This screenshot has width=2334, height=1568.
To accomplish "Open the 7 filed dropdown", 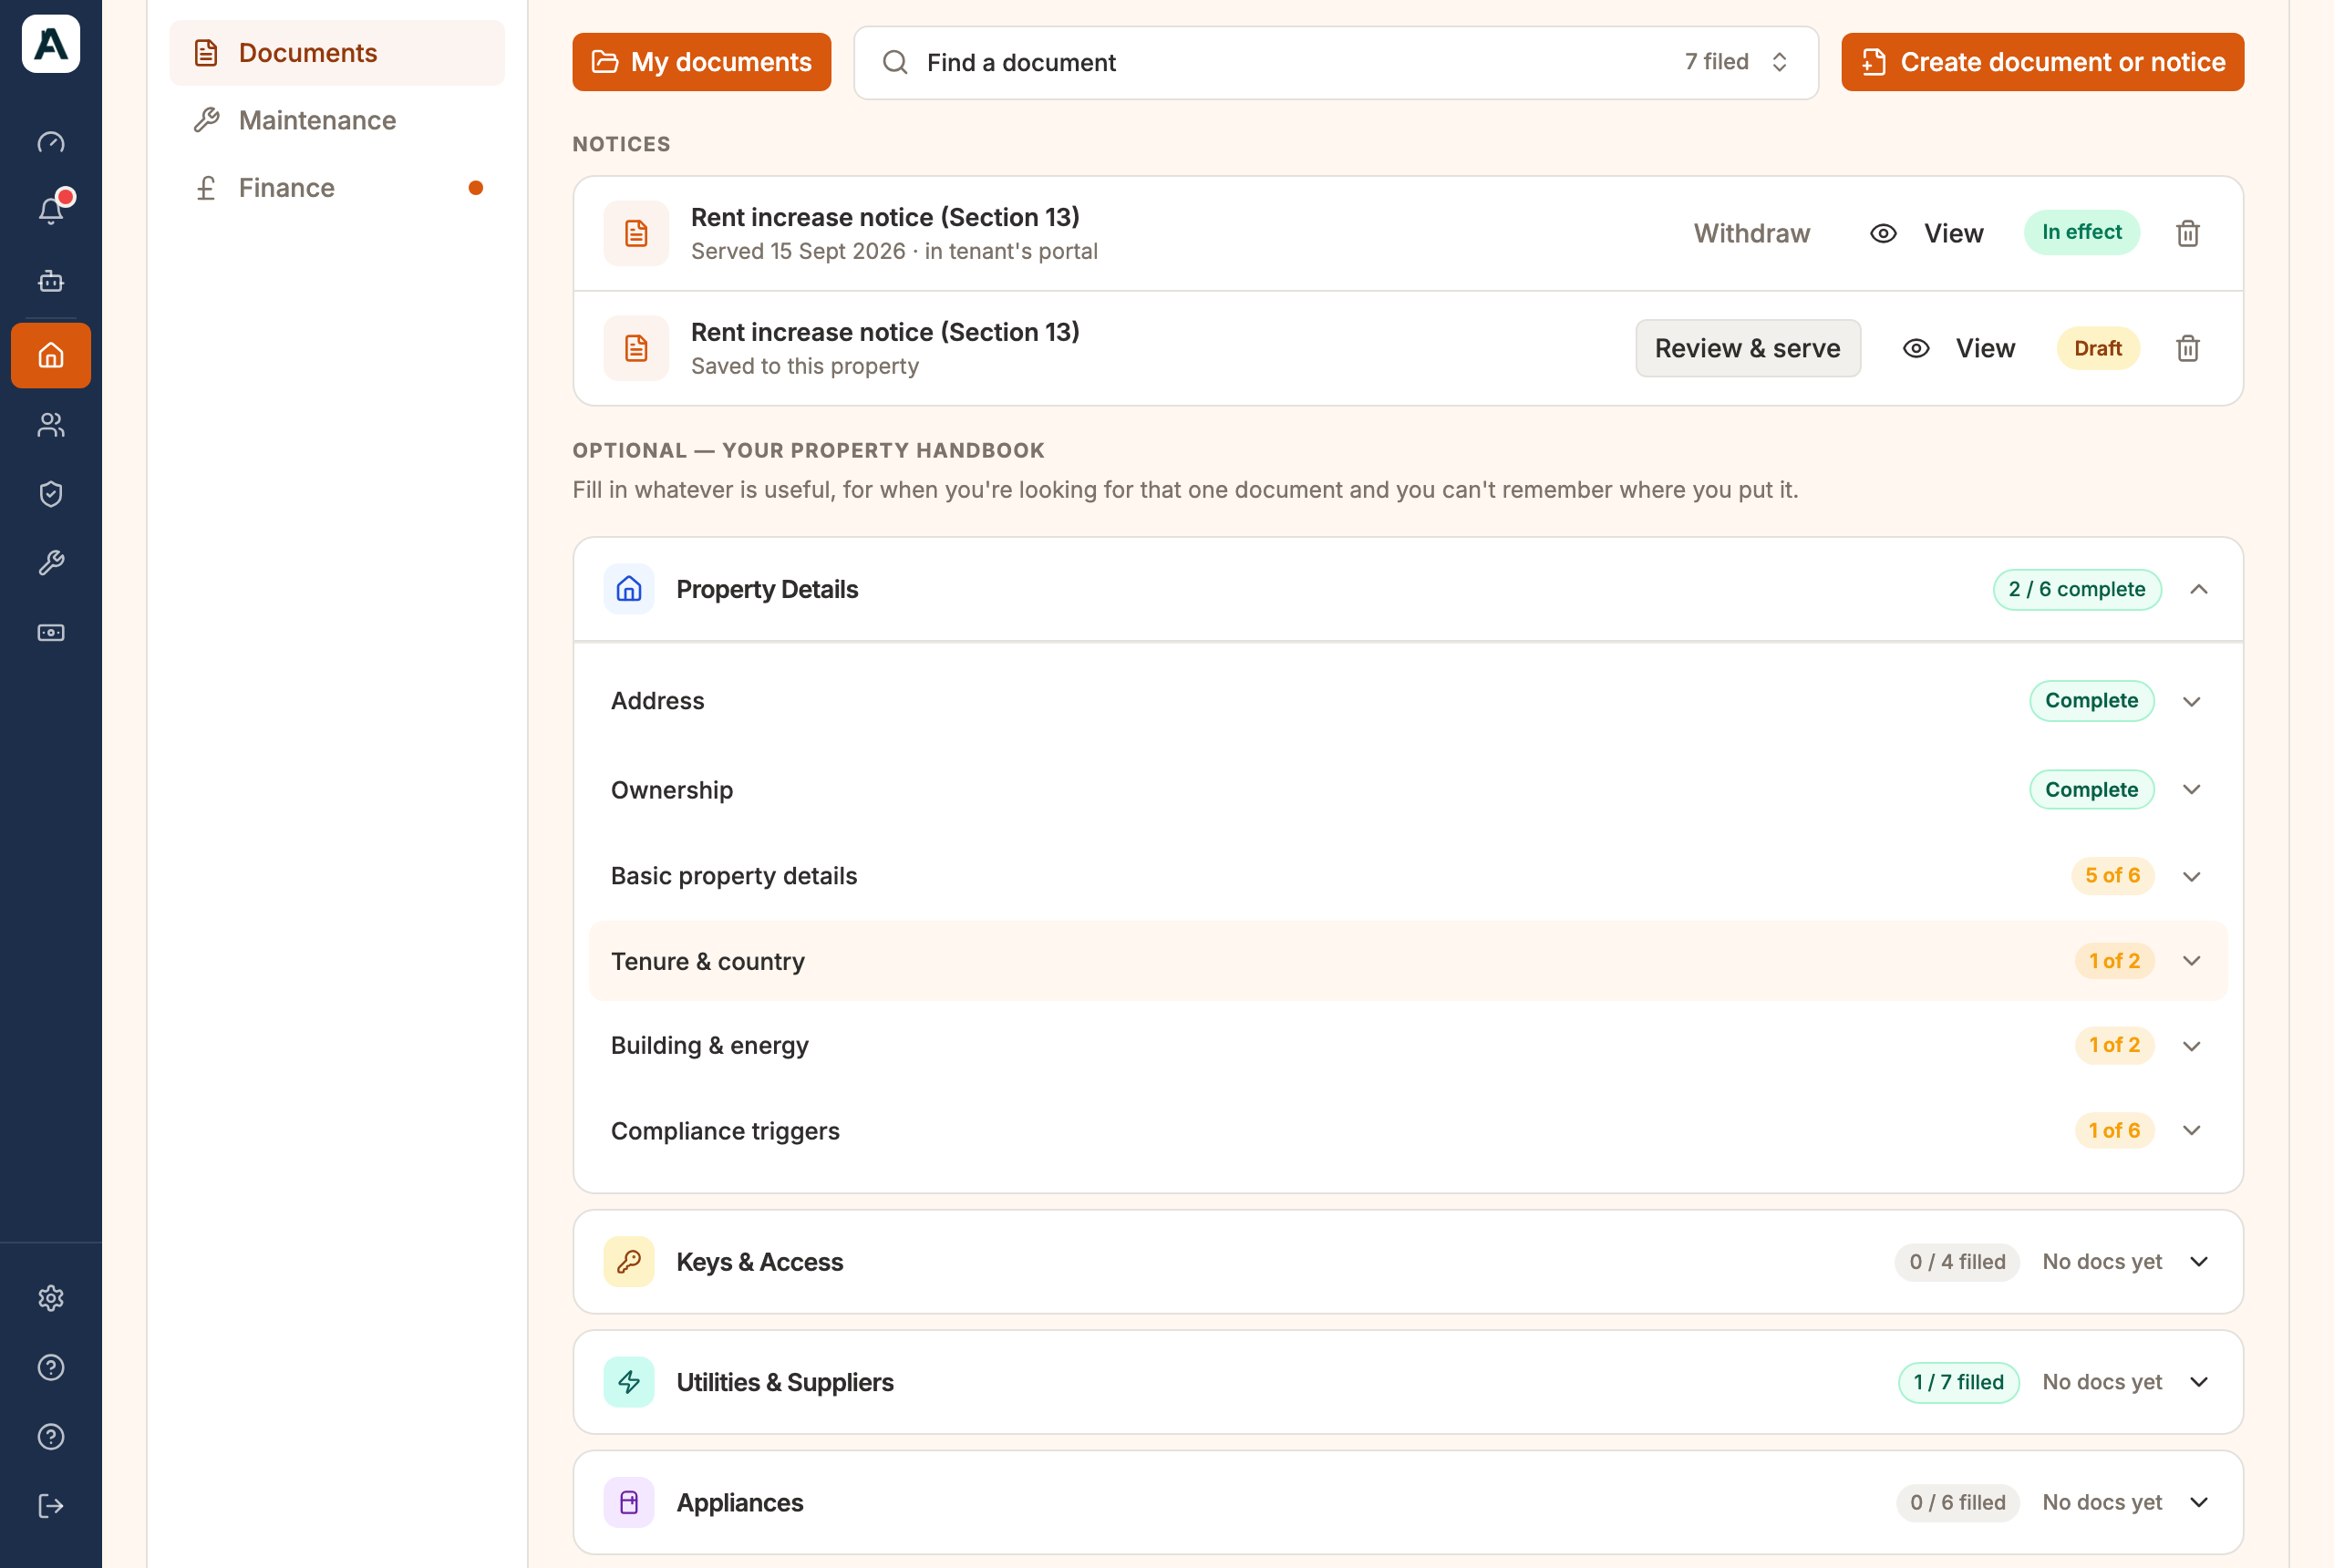I will click(x=1737, y=62).
